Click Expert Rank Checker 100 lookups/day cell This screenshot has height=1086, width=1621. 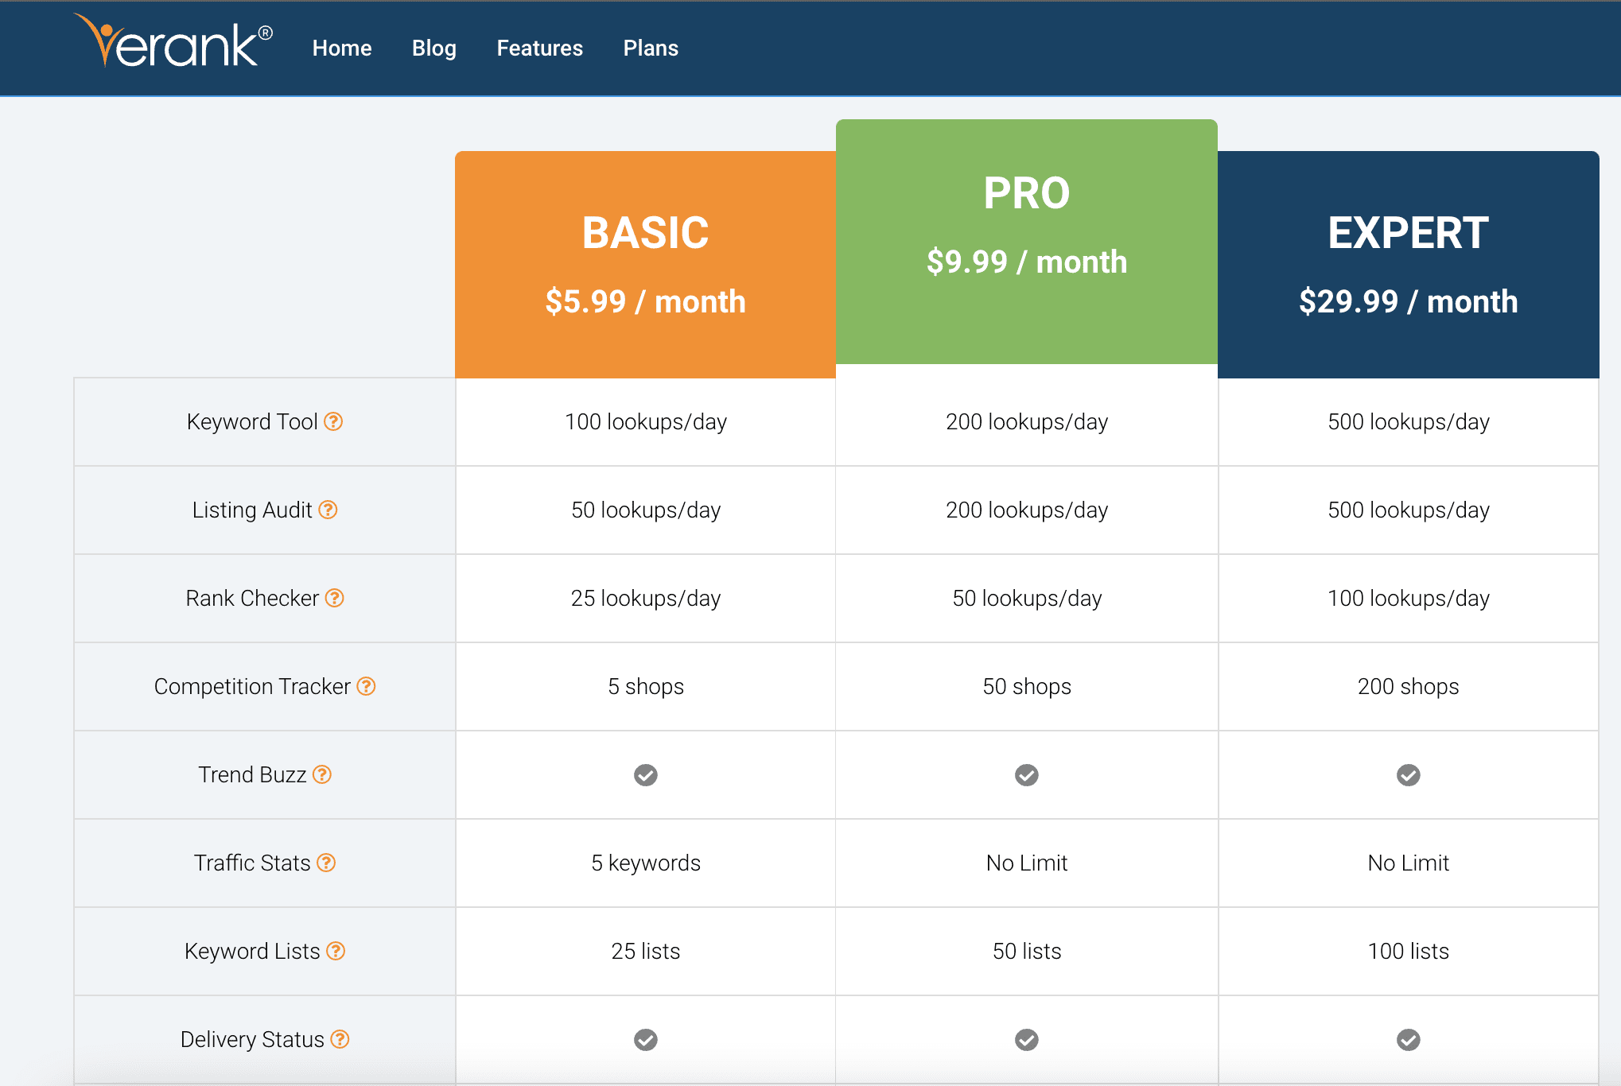1409,598
